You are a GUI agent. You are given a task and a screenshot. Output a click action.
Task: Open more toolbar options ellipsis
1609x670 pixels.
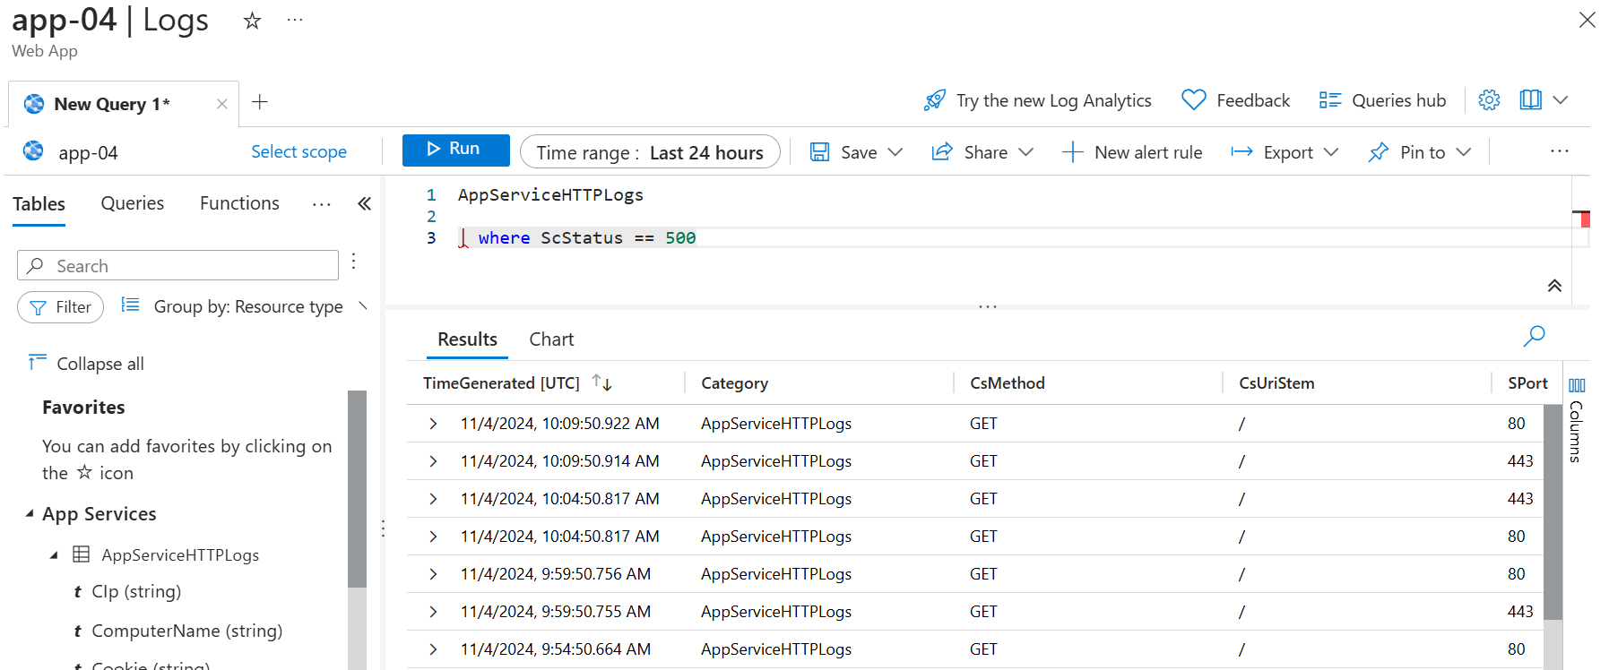click(1560, 151)
